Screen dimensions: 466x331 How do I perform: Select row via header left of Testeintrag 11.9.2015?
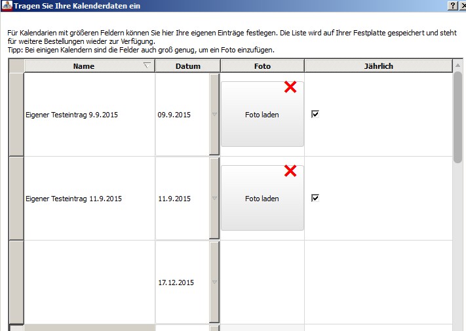click(16, 198)
